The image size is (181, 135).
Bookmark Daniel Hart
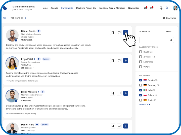pos(113,126)
